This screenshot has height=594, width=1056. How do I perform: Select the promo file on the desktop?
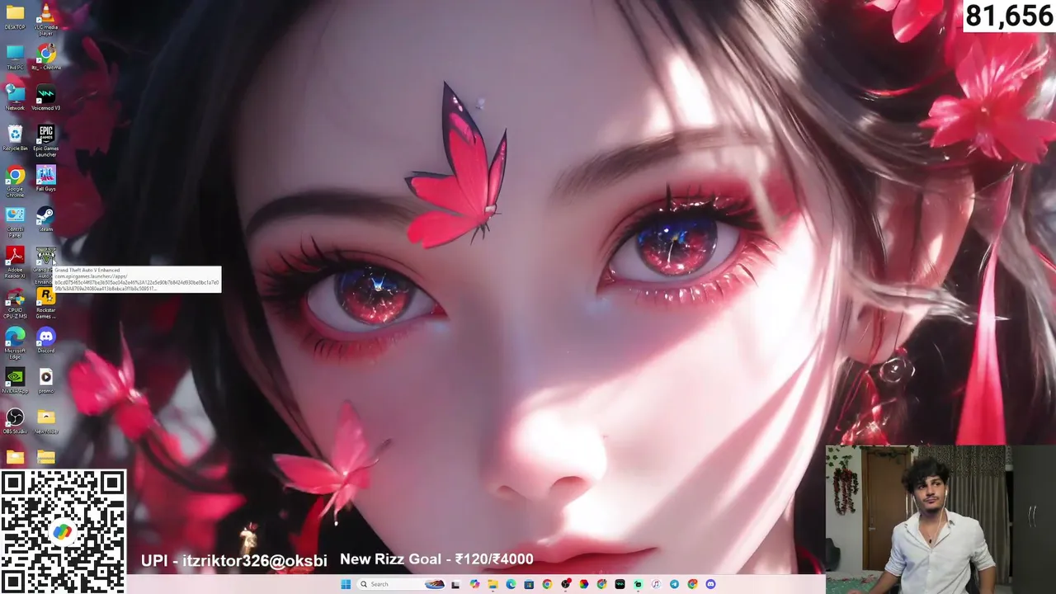tap(45, 380)
